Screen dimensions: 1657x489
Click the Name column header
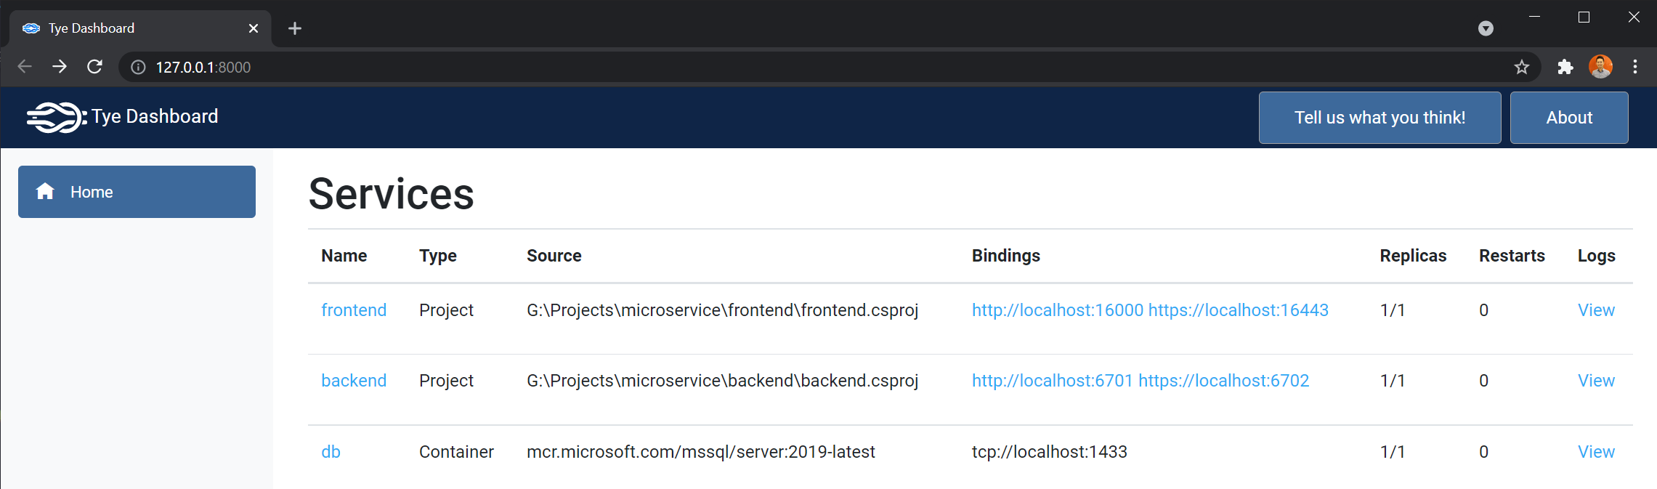tap(344, 256)
